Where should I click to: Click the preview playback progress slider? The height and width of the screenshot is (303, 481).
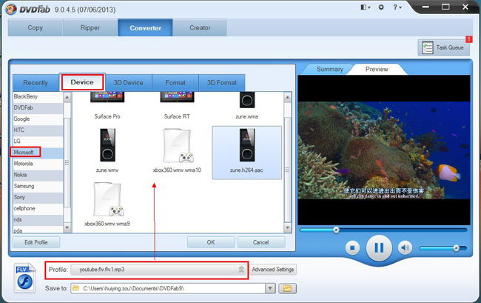[x=383, y=230]
